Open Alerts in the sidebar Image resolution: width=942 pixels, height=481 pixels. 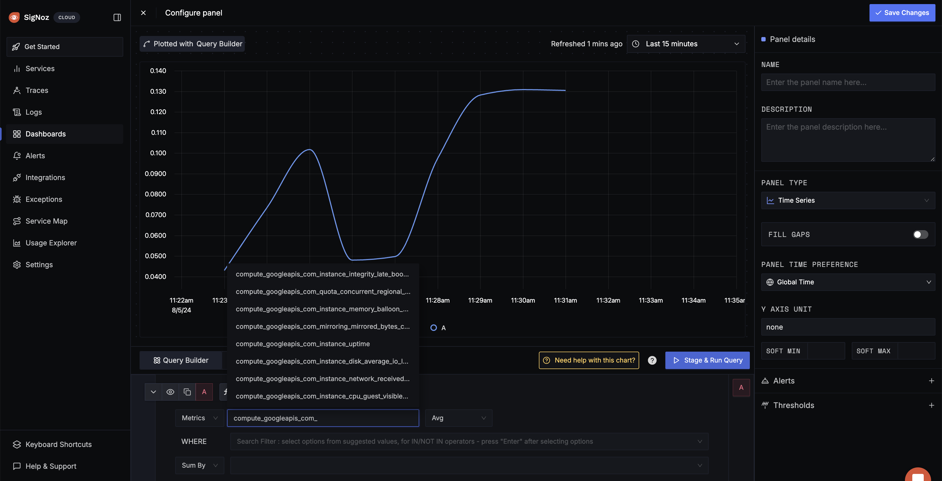[65, 156]
